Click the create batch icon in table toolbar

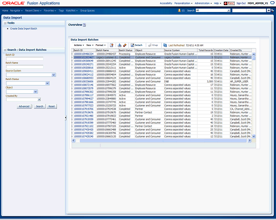point(112,45)
